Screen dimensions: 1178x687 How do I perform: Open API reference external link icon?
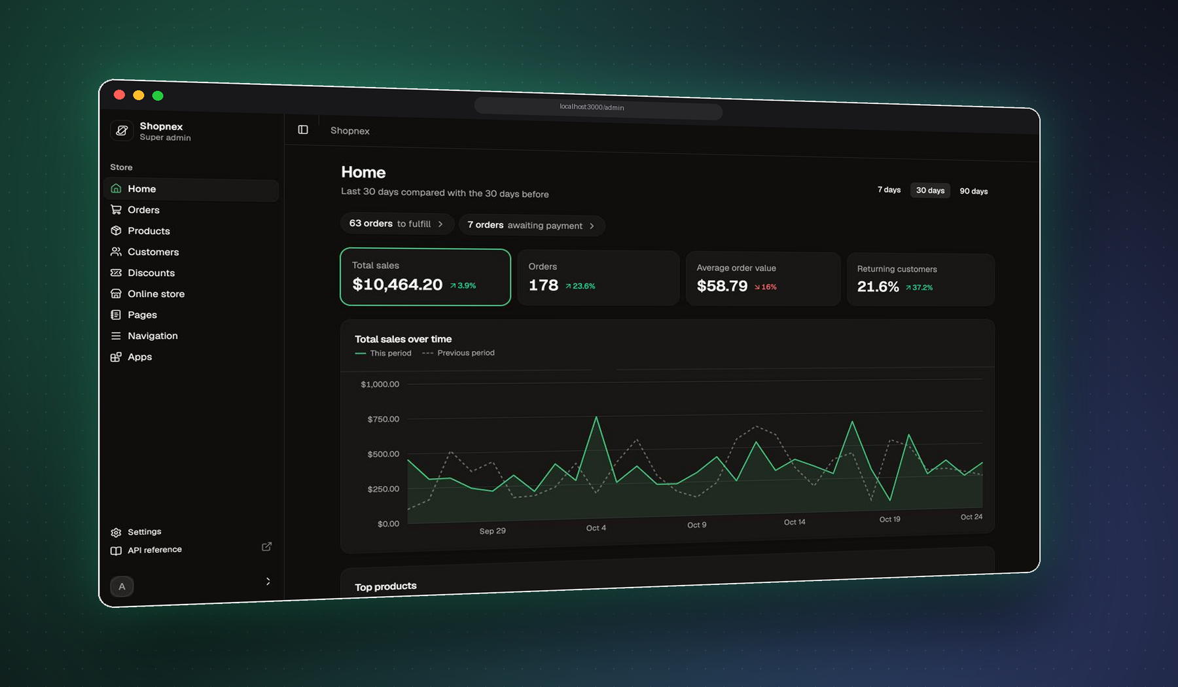click(x=266, y=546)
